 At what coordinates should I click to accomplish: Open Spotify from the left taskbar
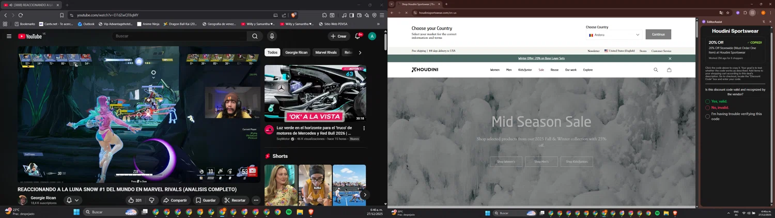(x=289, y=212)
